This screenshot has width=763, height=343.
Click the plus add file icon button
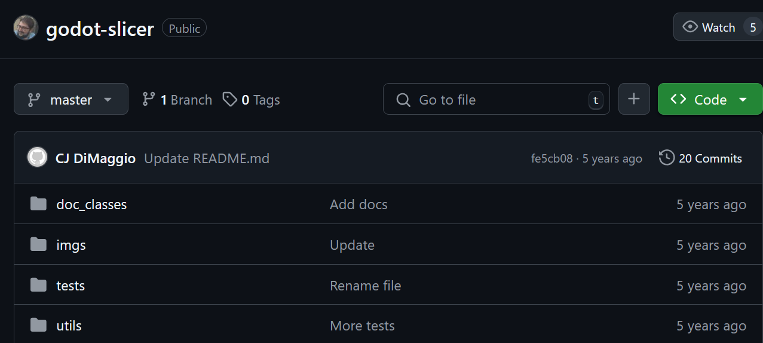[x=634, y=99]
